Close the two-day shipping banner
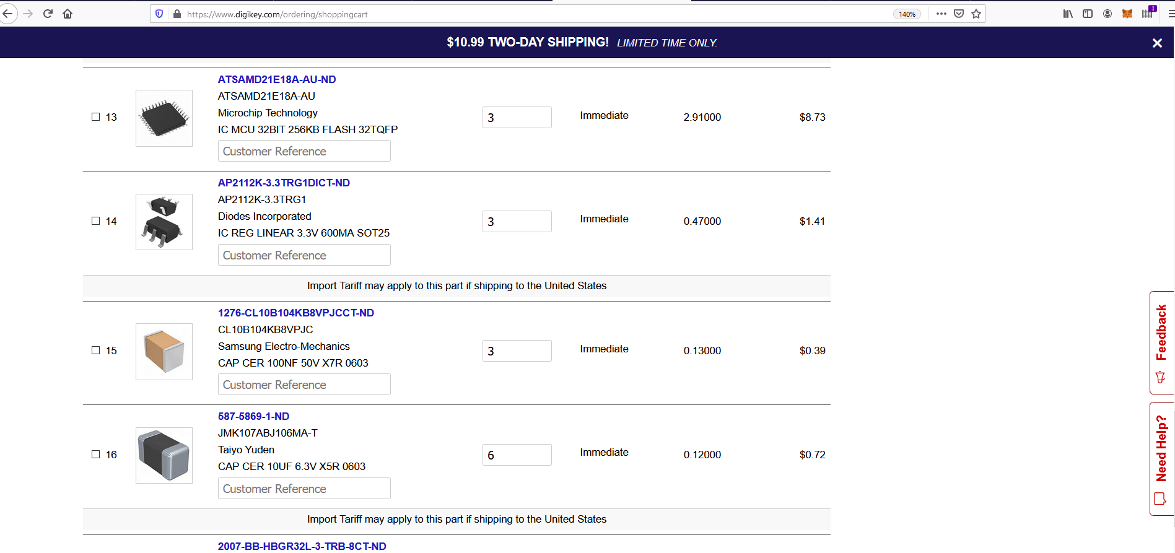 click(x=1157, y=43)
